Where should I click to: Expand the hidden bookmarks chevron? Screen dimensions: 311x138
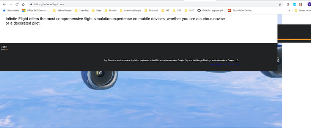(x=289, y=11)
